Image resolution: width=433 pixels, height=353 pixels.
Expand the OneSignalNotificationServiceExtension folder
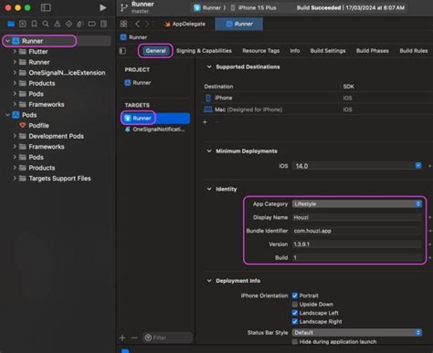[x=14, y=73]
